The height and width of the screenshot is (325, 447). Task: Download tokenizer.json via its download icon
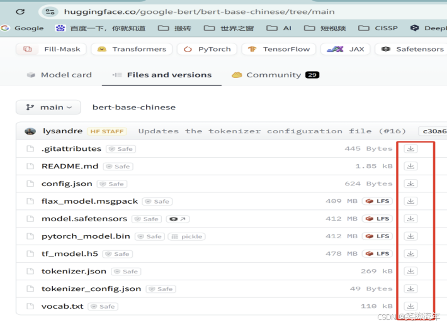pos(410,271)
